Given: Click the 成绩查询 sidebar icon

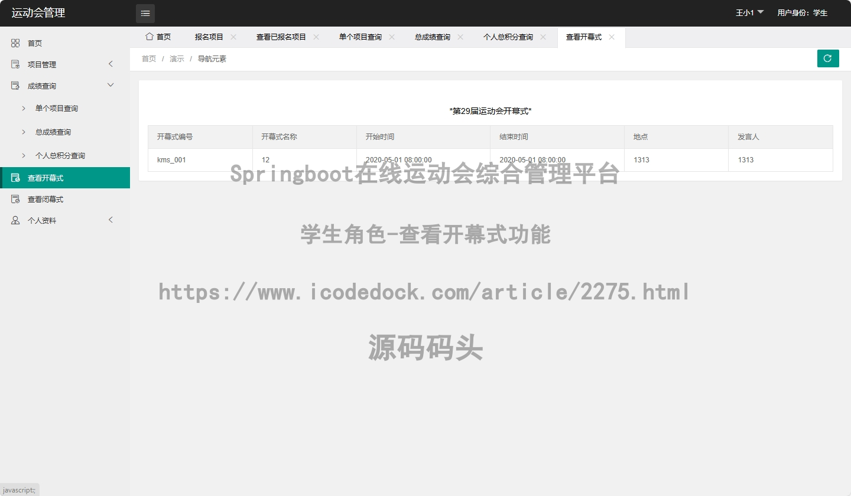Looking at the screenshot, I should 15,86.
